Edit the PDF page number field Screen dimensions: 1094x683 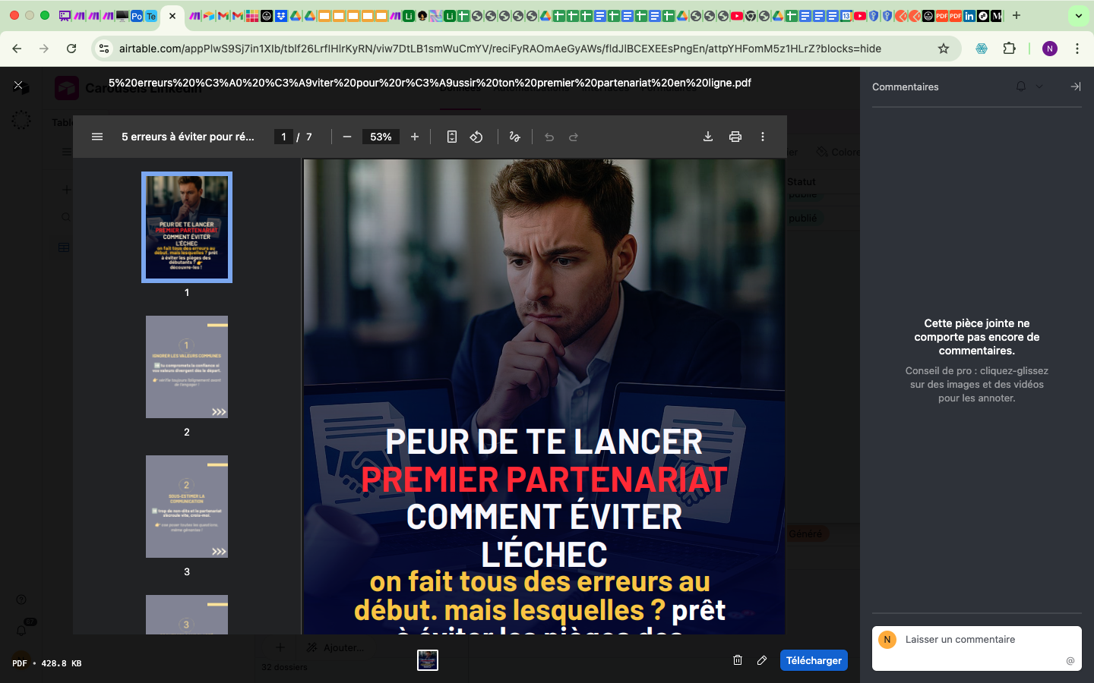pos(283,137)
